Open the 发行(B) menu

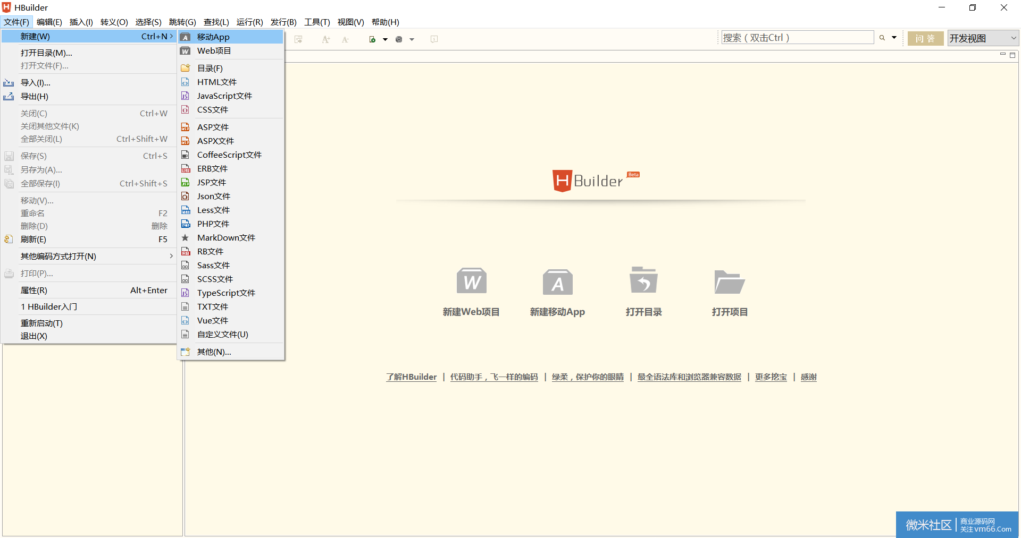pos(283,22)
